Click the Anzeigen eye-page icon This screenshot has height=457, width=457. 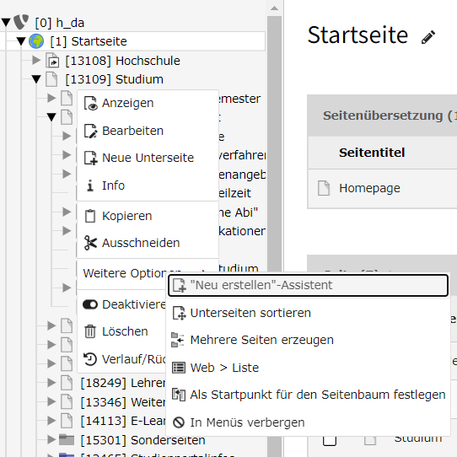[x=91, y=103]
